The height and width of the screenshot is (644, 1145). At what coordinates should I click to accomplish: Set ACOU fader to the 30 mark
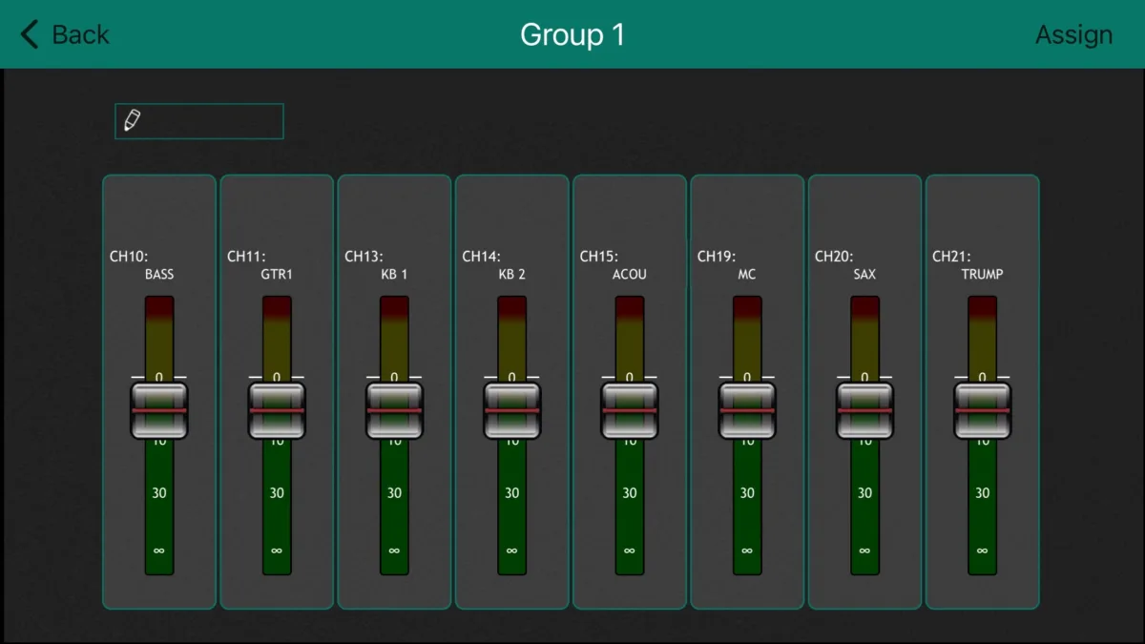(630, 493)
